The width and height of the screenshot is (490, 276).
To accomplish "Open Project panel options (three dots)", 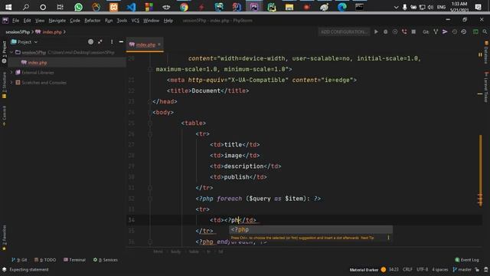I will (112, 41).
